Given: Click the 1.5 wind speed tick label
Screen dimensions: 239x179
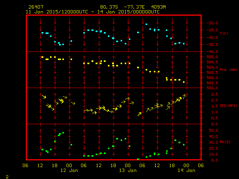Looking at the screenshot, I should tap(215, 106).
